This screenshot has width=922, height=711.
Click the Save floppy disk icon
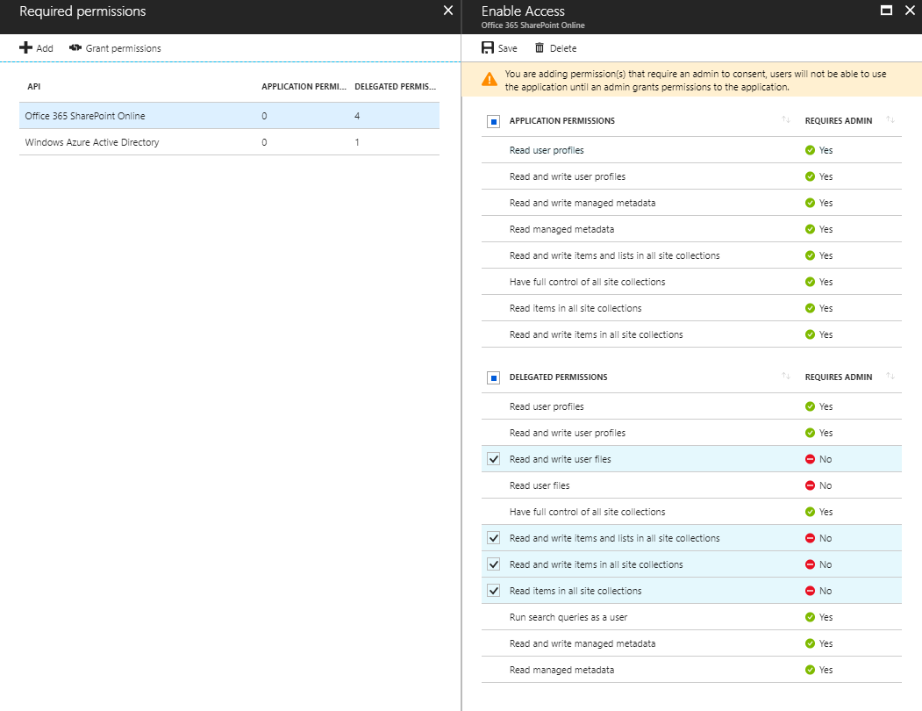488,48
